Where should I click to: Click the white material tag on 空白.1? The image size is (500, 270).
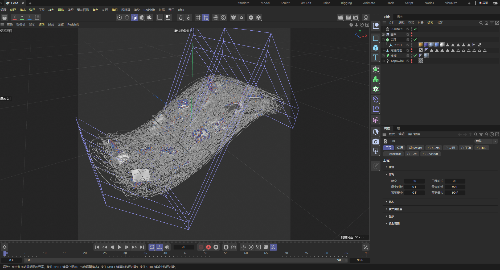click(442, 45)
